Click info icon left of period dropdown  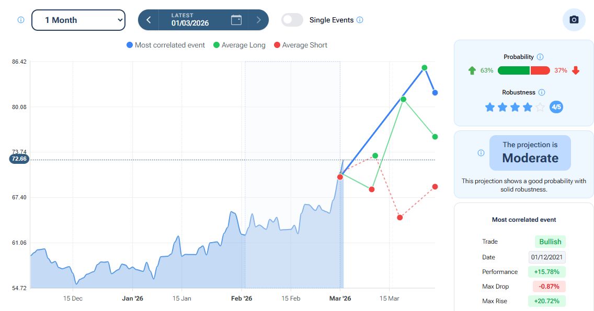tap(21, 20)
